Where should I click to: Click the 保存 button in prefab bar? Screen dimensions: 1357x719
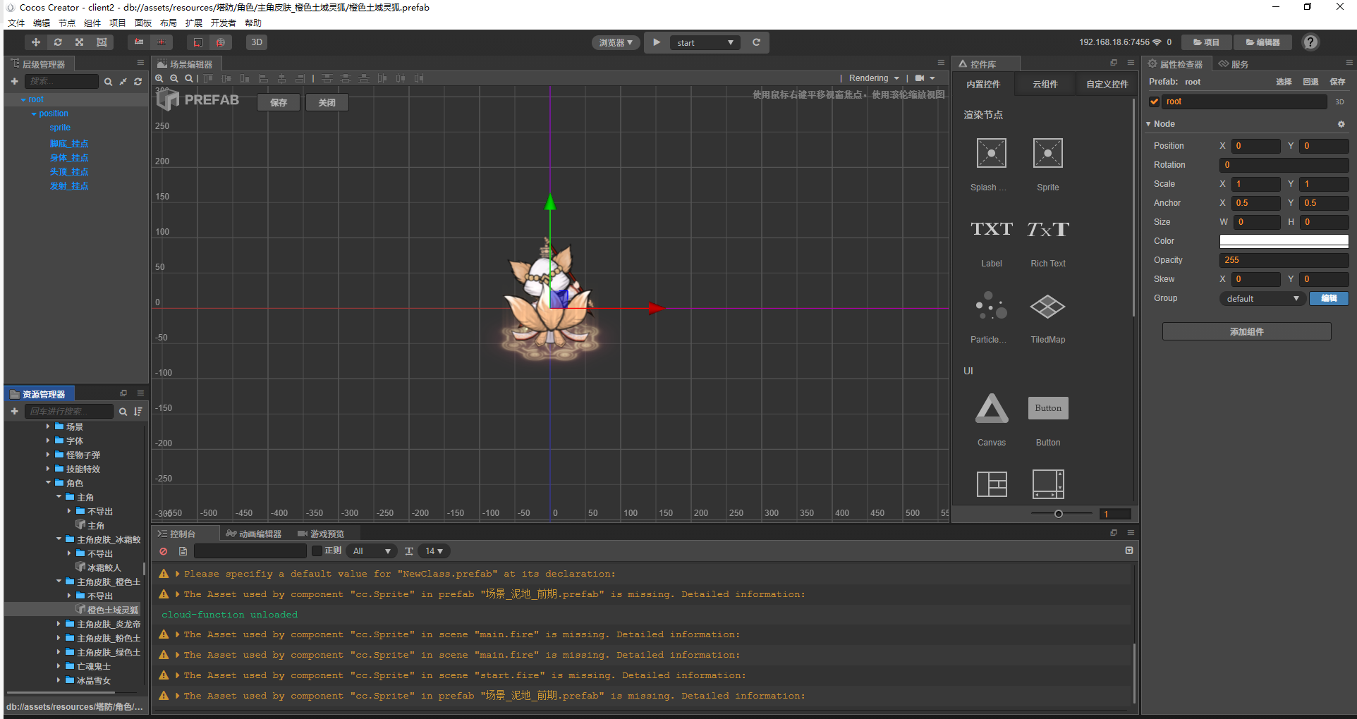pos(279,103)
